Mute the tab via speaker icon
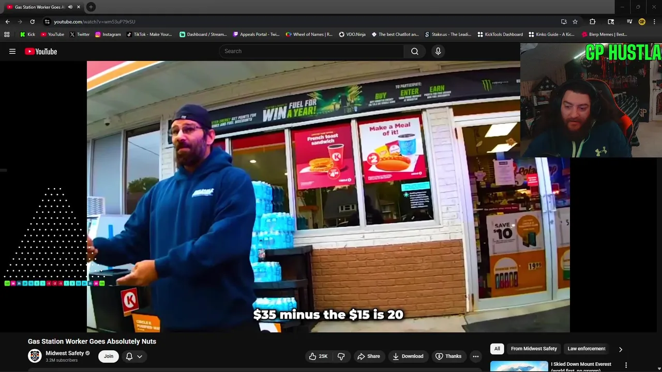The width and height of the screenshot is (662, 372). [70, 7]
